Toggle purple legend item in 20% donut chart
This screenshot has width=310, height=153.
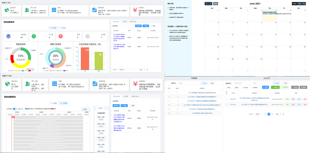point(66,71)
